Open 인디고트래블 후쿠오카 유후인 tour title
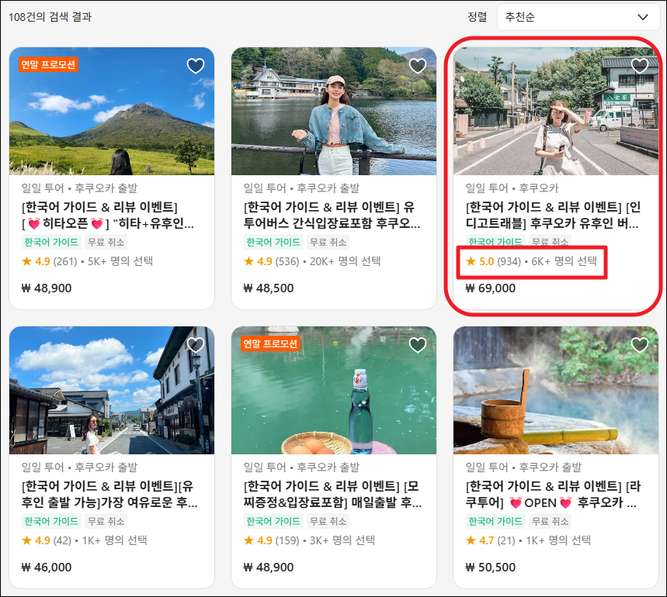 (553, 216)
